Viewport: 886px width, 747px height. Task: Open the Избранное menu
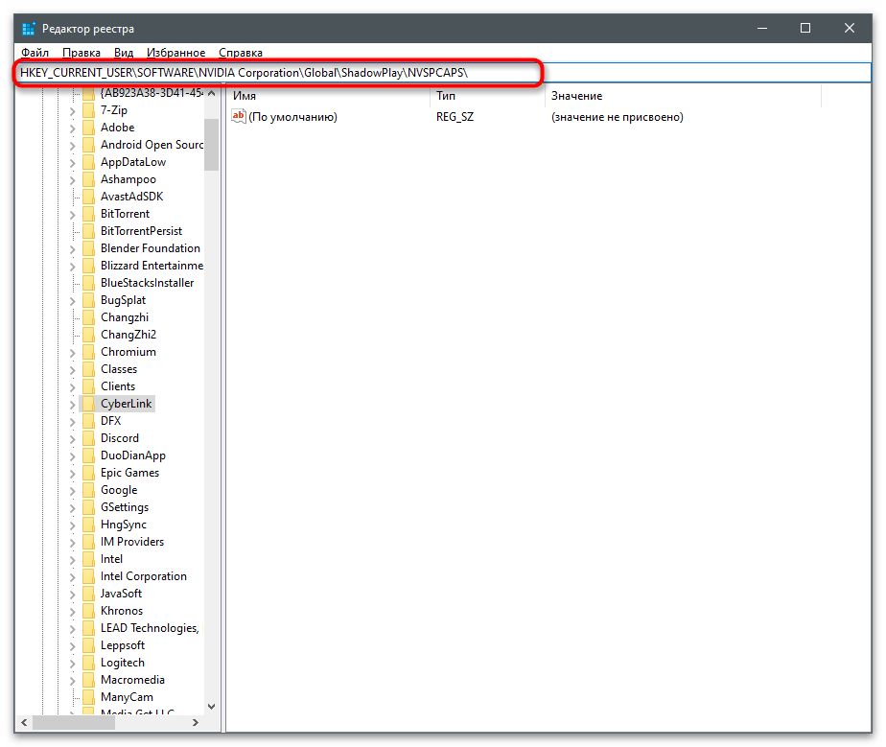click(175, 53)
